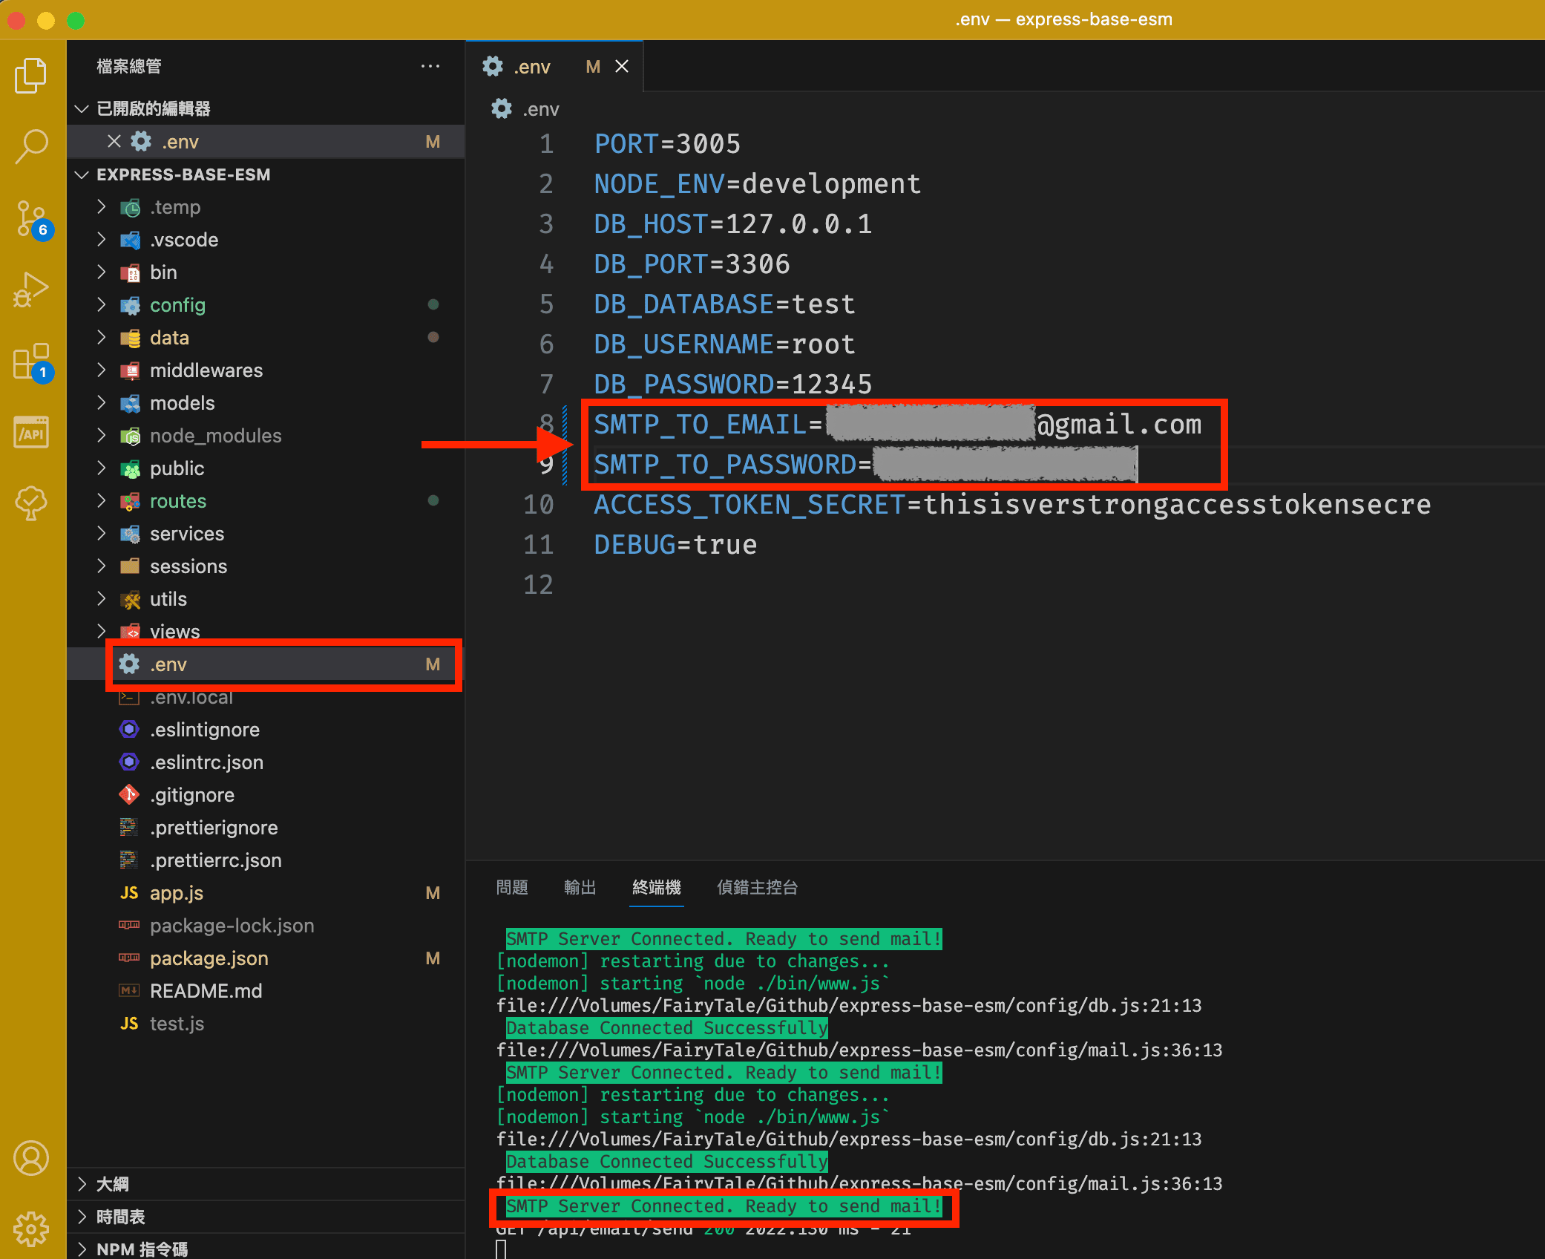Open the API extension view in activity bar
The width and height of the screenshot is (1545, 1259).
pyautogui.click(x=31, y=432)
